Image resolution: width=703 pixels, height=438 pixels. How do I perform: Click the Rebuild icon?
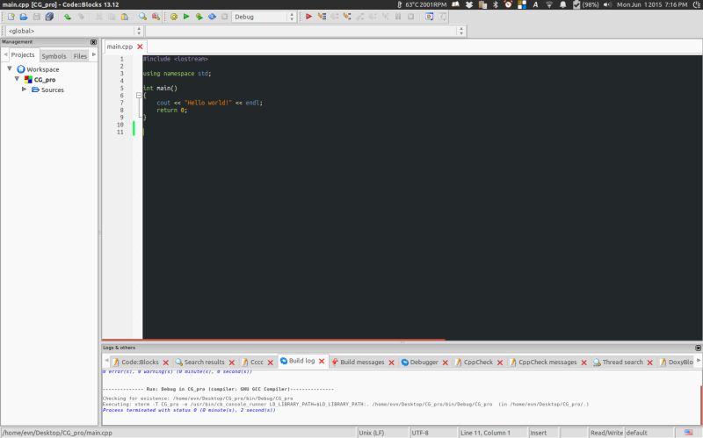(x=212, y=17)
